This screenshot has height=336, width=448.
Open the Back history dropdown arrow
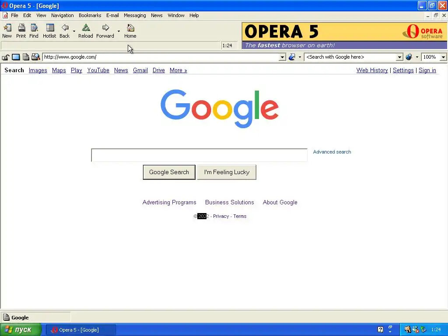click(x=74, y=31)
